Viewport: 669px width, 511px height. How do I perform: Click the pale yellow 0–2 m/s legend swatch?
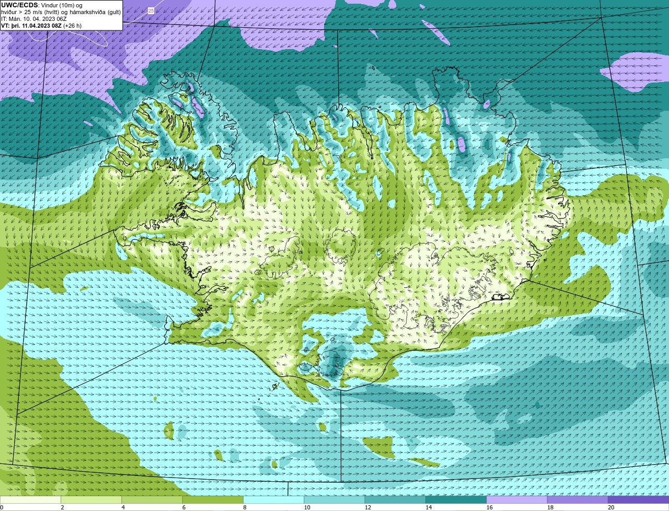30,500
